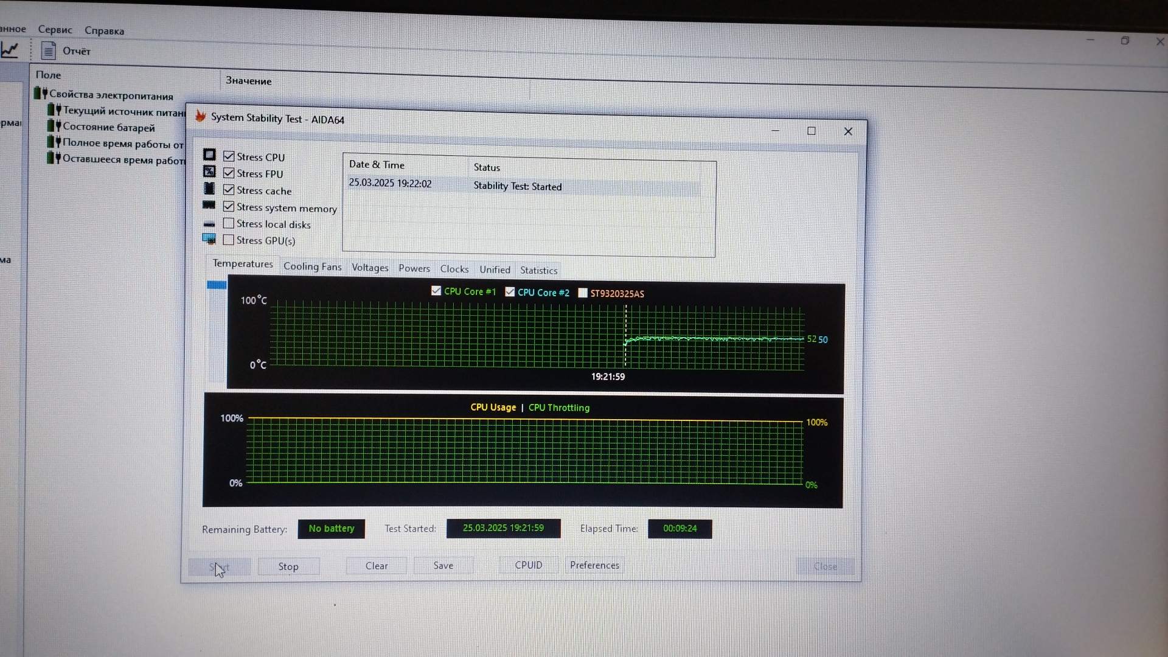Click the memory module icon beside Stress system memory
The width and height of the screenshot is (1168, 657).
click(209, 206)
